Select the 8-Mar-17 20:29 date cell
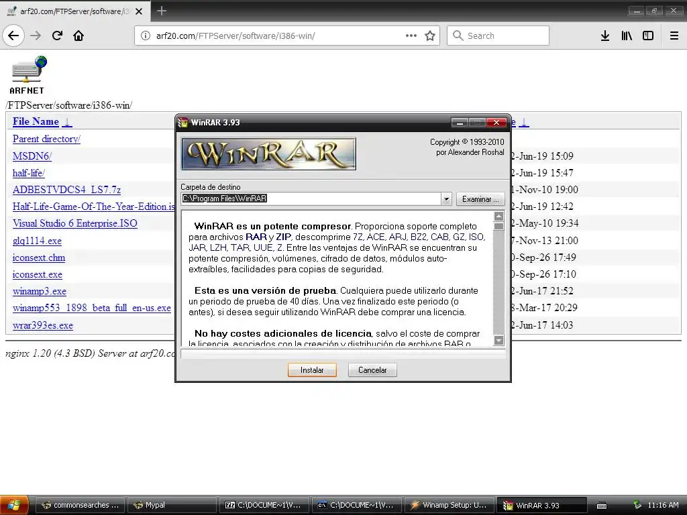 click(544, 307)
